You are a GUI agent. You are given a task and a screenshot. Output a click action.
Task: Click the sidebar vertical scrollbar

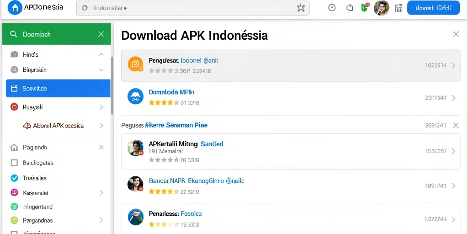[x=112, y=85]
